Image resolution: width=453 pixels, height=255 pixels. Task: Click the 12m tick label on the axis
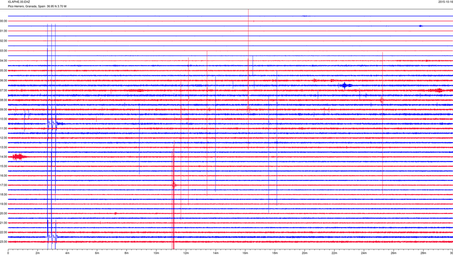(x=186, y=253)
